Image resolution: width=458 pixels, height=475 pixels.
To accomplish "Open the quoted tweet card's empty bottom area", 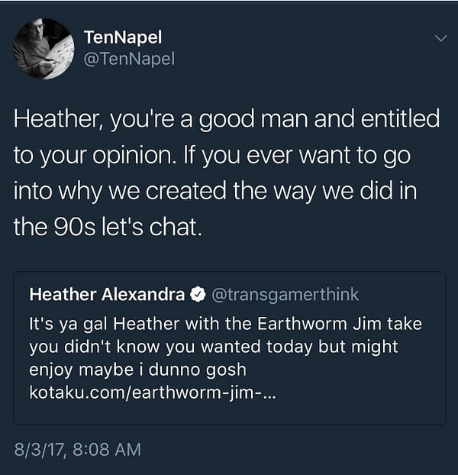I will (230, 412).
